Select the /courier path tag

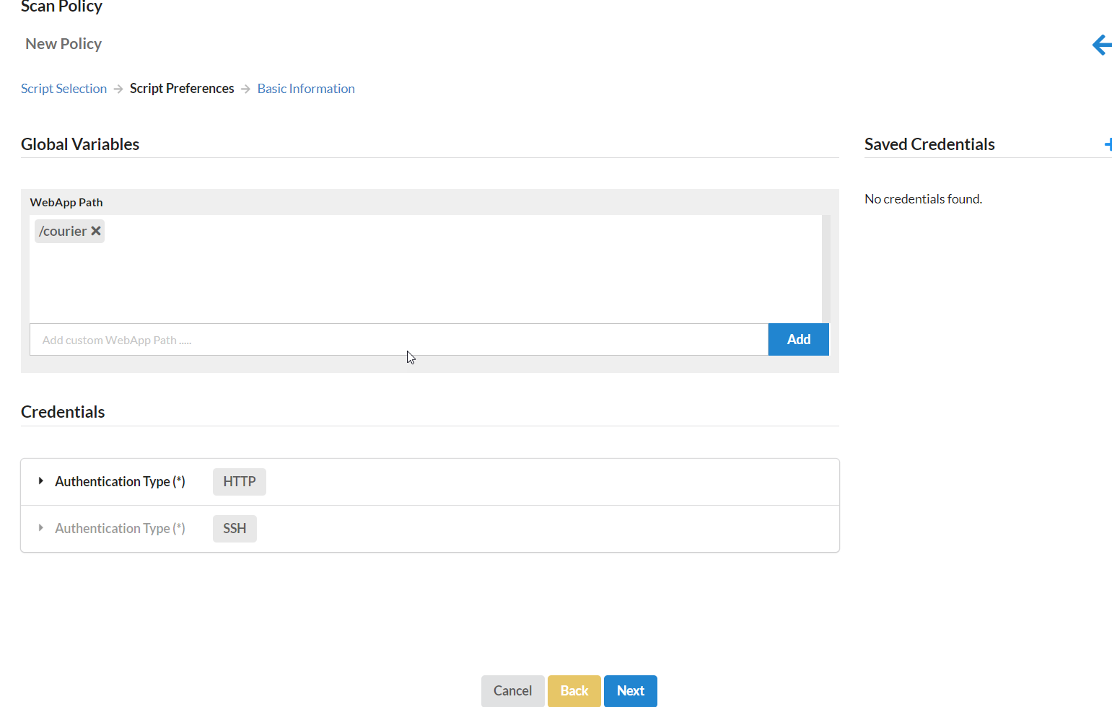pos(63,232)
